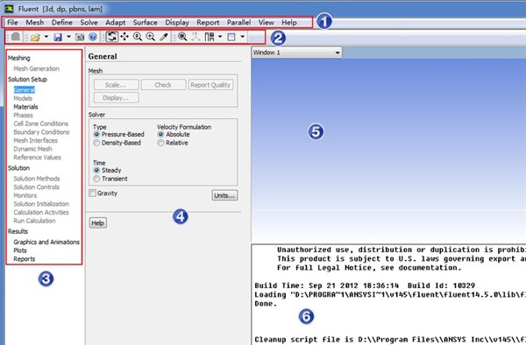Select Mesh Interfaces item
The image size is (526, 345).
(x=35, y=140)
